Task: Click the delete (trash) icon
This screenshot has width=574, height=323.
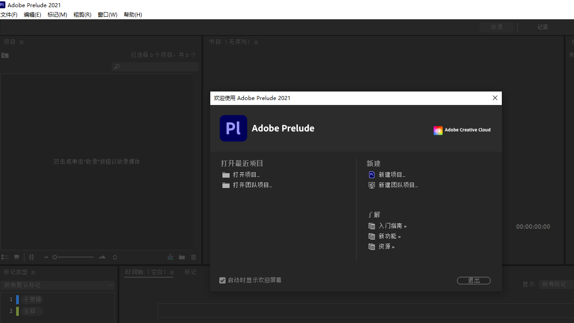Action: (x=193, y=257)
